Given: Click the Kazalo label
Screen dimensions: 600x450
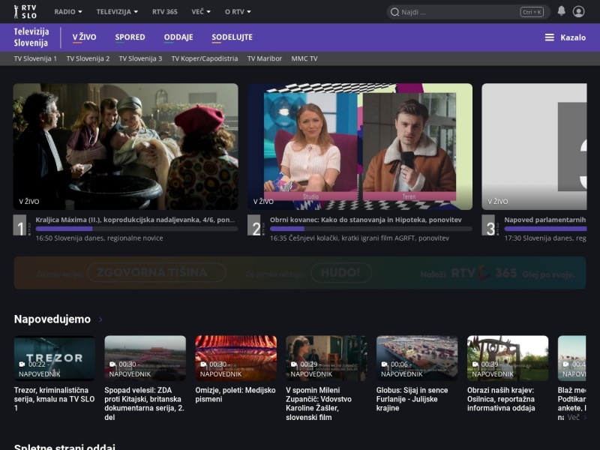Looking at the screenshot, I should 573,37.
